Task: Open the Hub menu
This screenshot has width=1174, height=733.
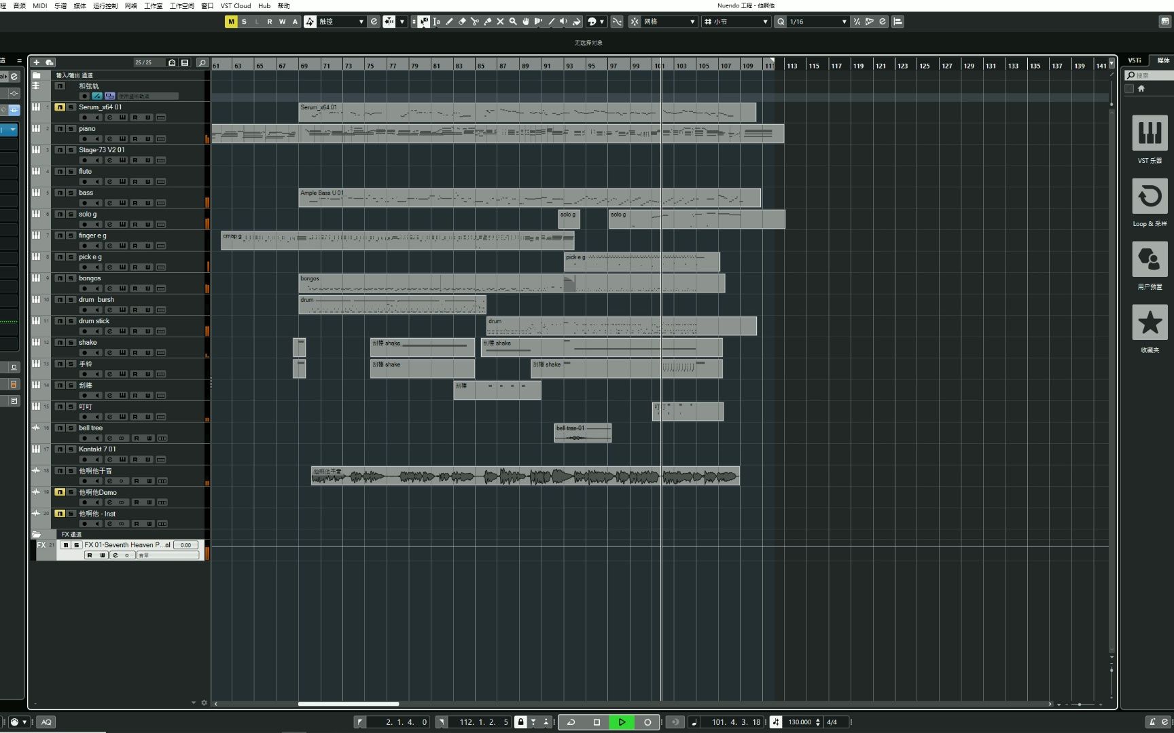Action: coord(264,5)
